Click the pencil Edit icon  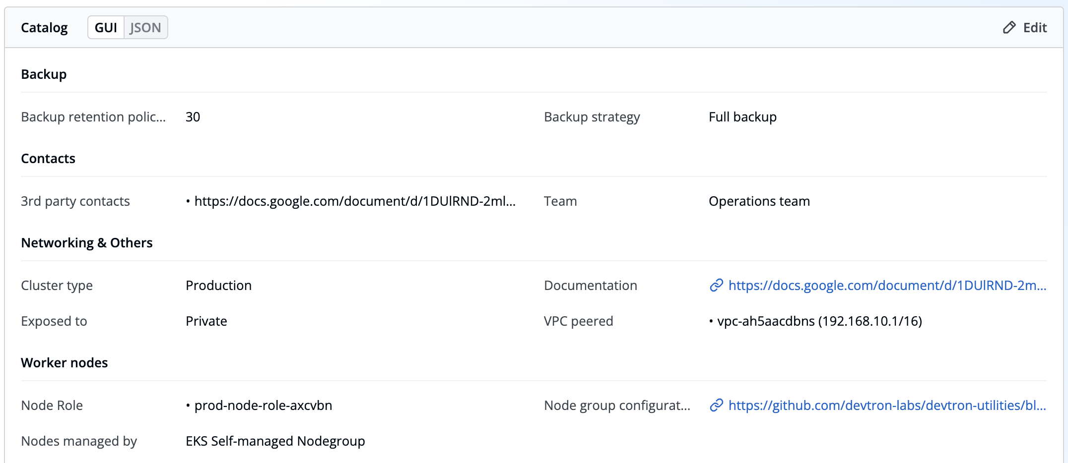[1009, 28]
